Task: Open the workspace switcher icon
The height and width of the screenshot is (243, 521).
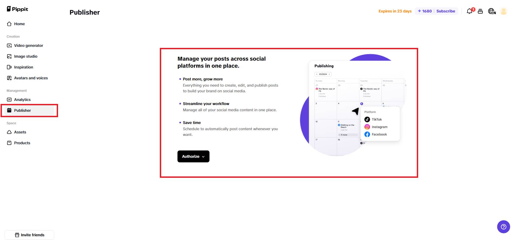Action: coord(480,11)
